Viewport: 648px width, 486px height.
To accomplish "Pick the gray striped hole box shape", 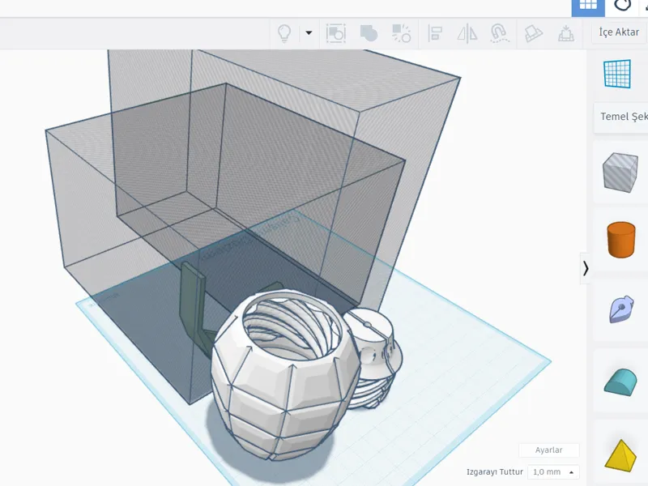I will tap(620, 173).
